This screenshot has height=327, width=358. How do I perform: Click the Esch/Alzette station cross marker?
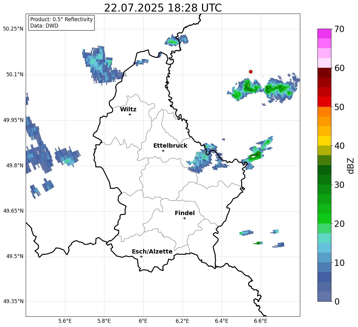(x=141, y=257)
